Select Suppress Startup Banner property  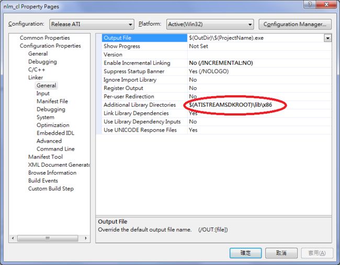click(x=144, y=71)
